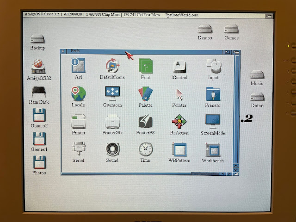296x222 pixels.
Task: Select the Sound speaker icon
Action: tap(112, 149)
